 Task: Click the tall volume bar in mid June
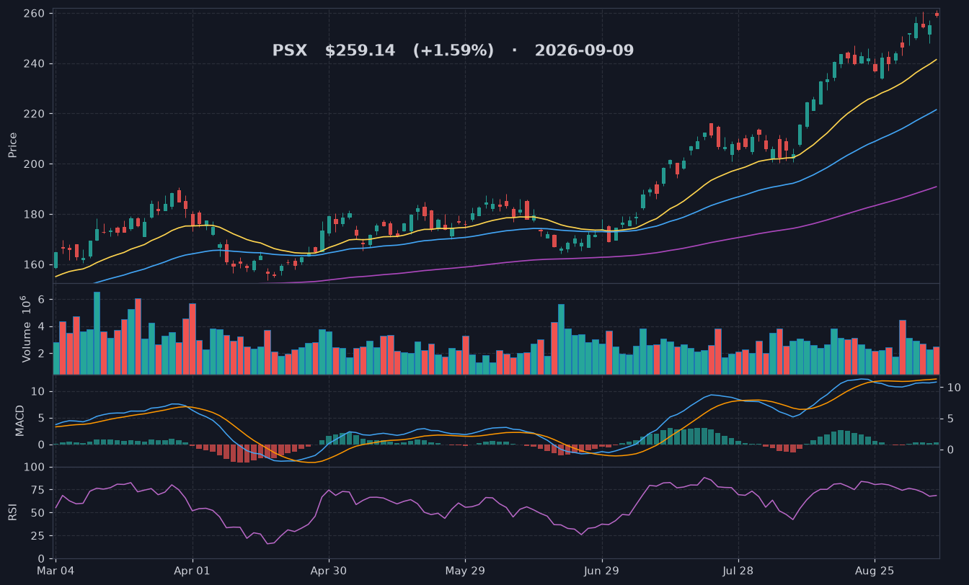tap(561, 339)
